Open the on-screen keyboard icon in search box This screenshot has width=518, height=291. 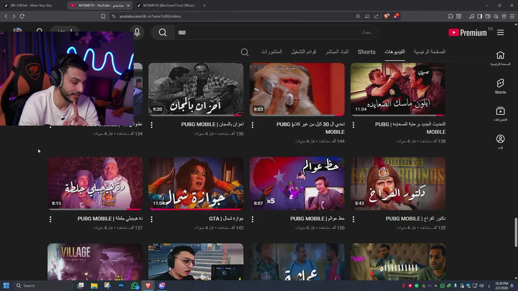[x=182, y=32]
